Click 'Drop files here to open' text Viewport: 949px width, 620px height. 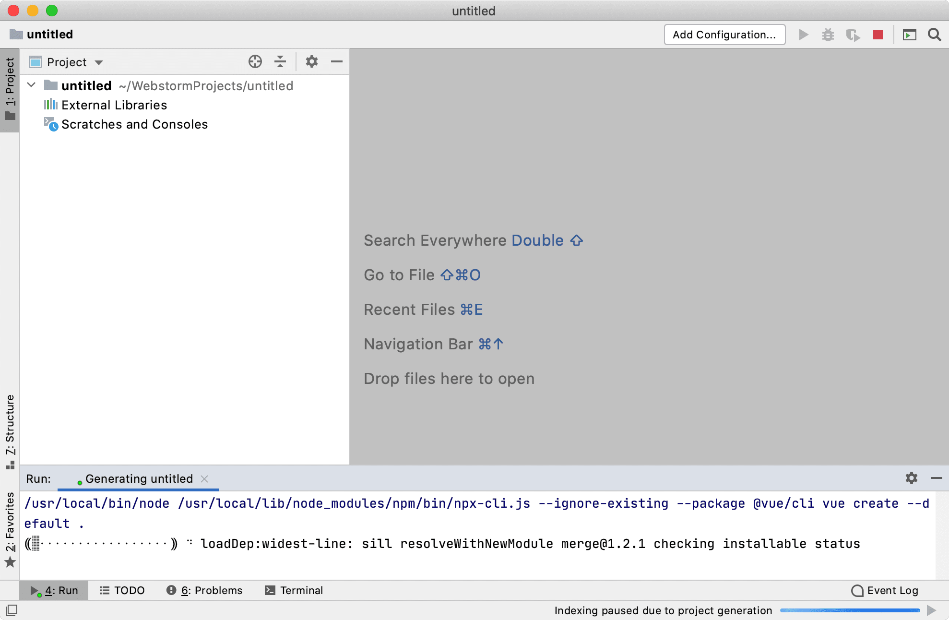pos(449,378)
